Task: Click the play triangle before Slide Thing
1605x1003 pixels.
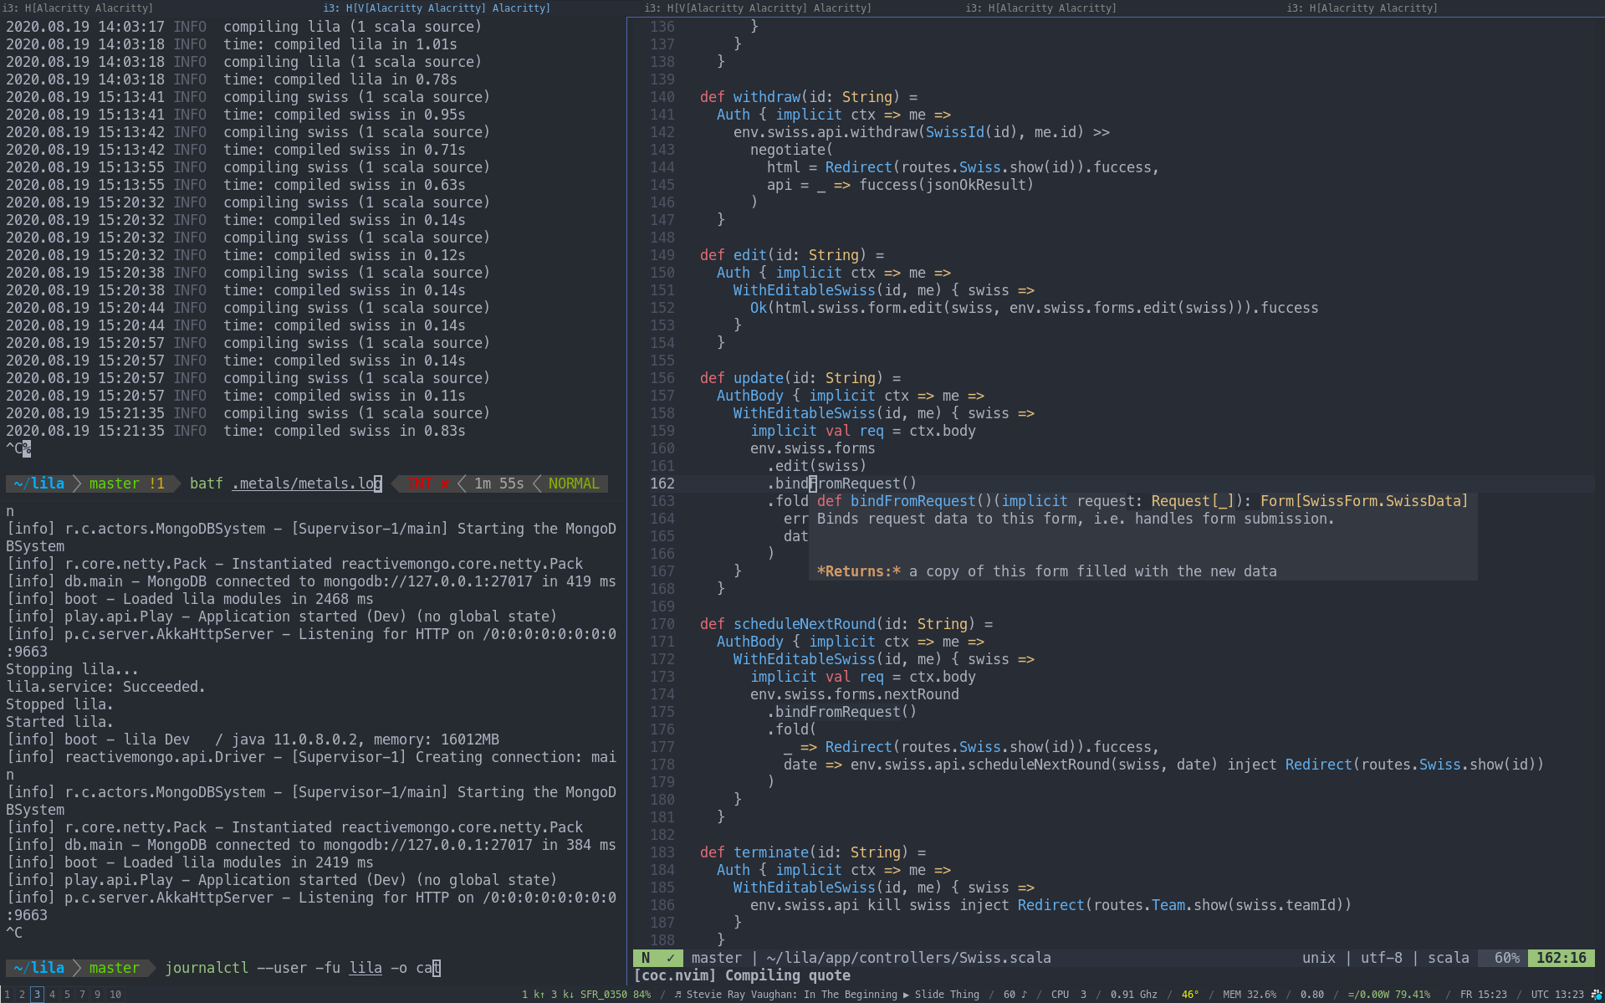Action: (x=905, y=994)
